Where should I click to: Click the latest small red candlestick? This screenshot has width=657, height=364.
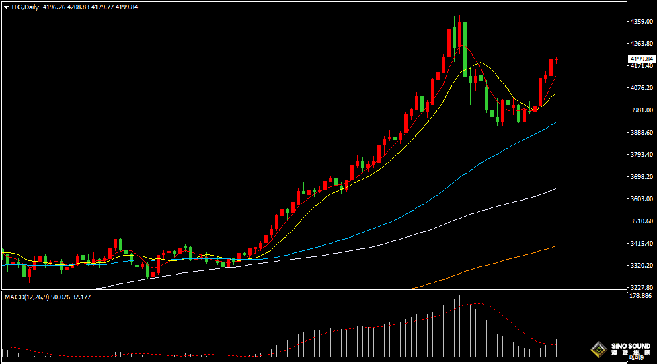click(x=556, y=60)
